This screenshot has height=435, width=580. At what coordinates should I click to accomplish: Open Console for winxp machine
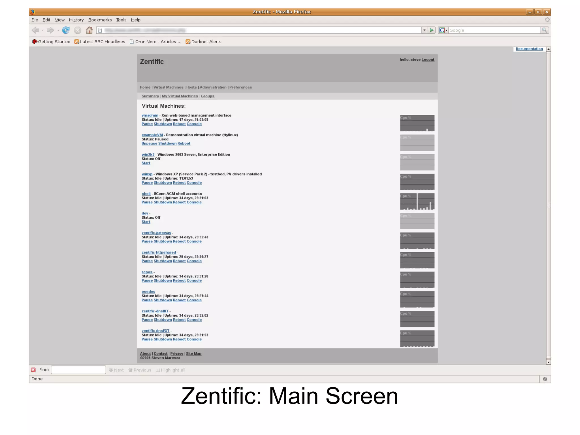194,183
